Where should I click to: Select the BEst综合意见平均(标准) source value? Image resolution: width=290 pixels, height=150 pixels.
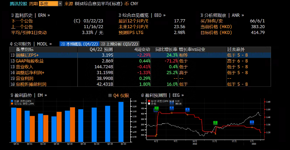click(98, 4)
